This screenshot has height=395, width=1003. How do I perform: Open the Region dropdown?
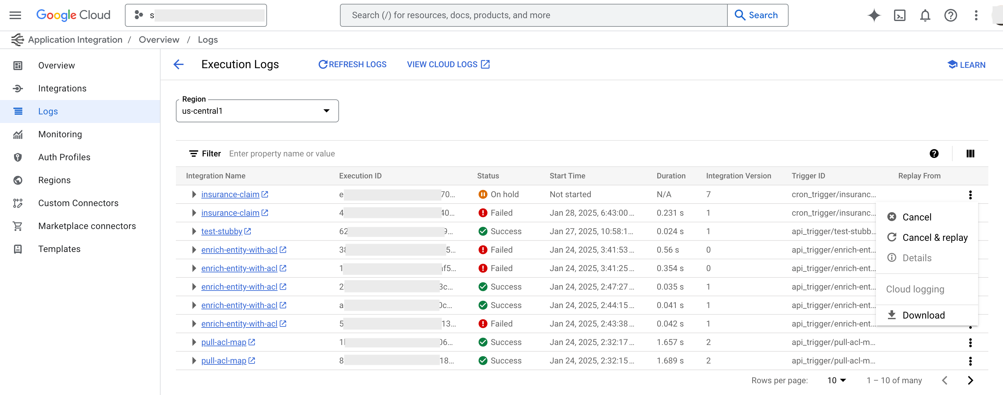(256, 111)
